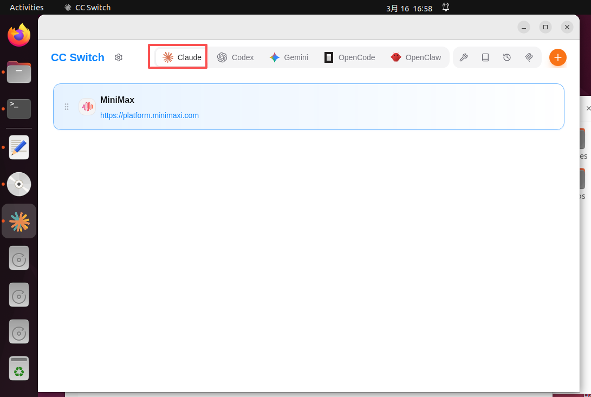Open the CC Switch app menu in the top bar
591x397 pixels.
(87, 8)
